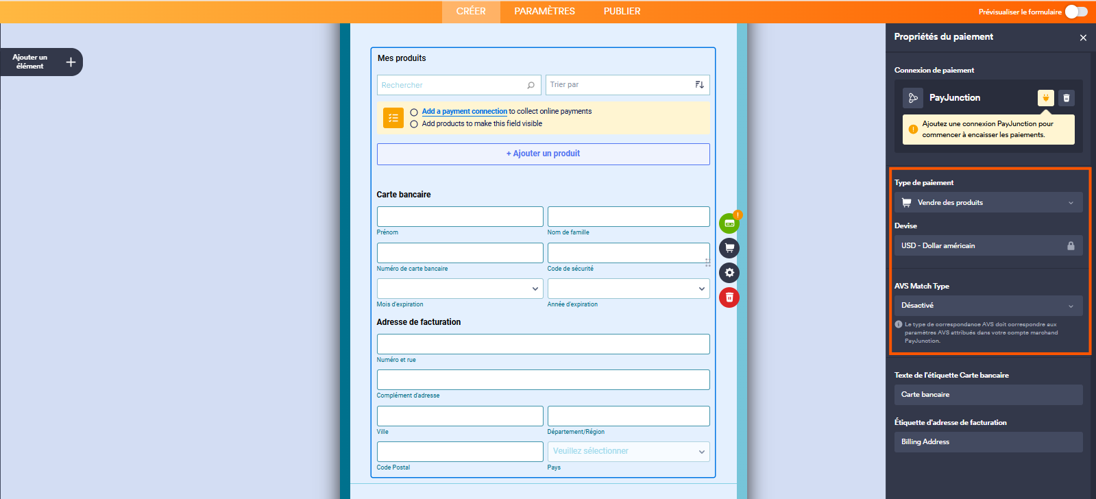Switch to the PARAMÈTRES tab
The image size is (1096, 499).
[545, 12]
